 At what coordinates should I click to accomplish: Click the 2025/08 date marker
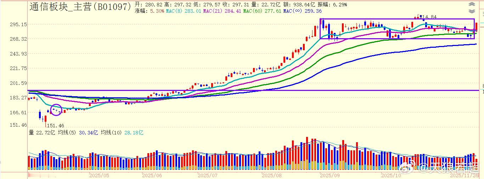[x=271, y=175]
